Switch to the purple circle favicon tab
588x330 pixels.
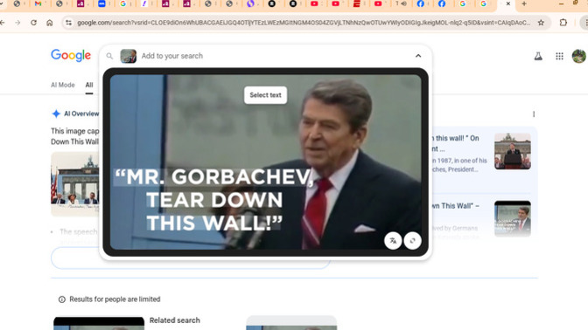[250, 3]
